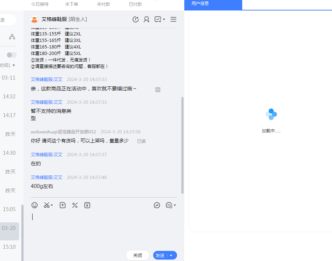
Task: Switch to the 用户信息 tab
Action: click(x=200, y=4)
